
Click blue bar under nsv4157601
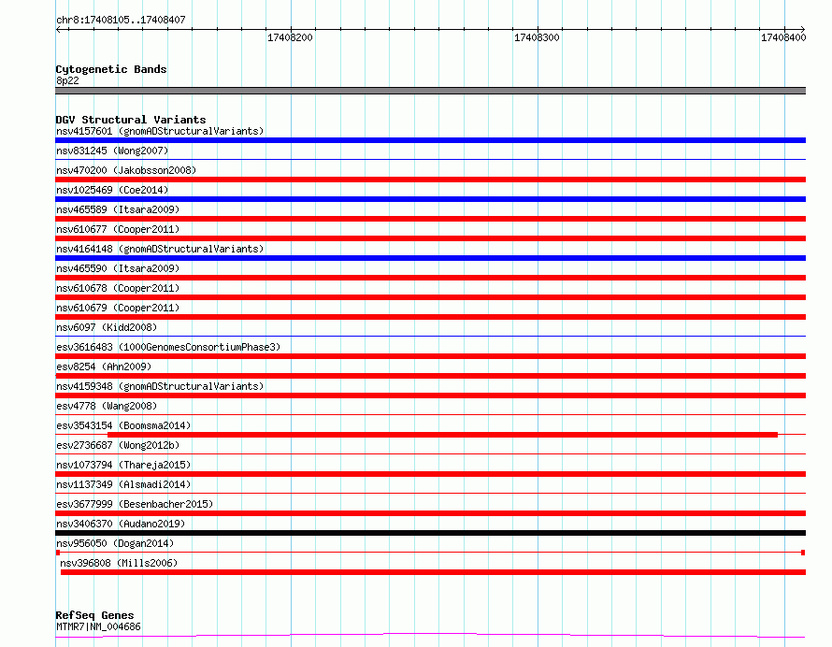pos(430,140)
